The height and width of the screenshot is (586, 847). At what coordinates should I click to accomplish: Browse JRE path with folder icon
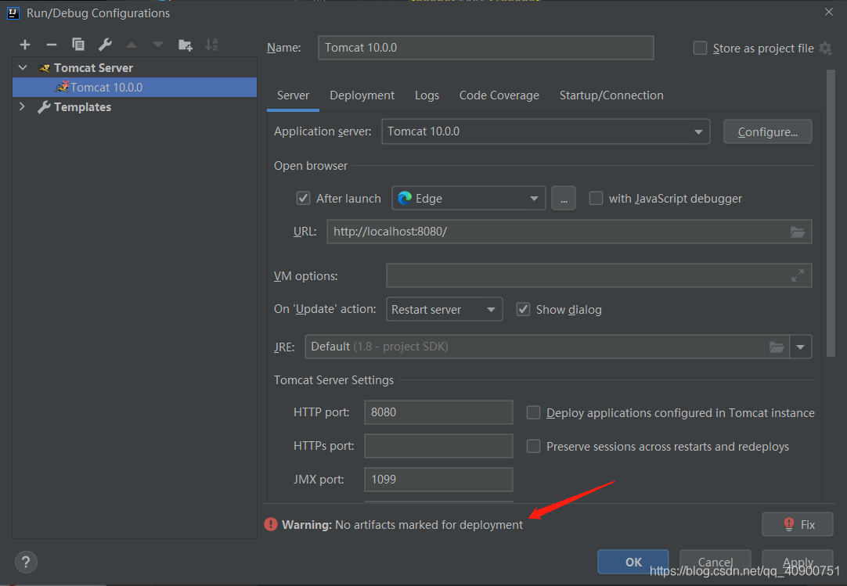(777, 347)
